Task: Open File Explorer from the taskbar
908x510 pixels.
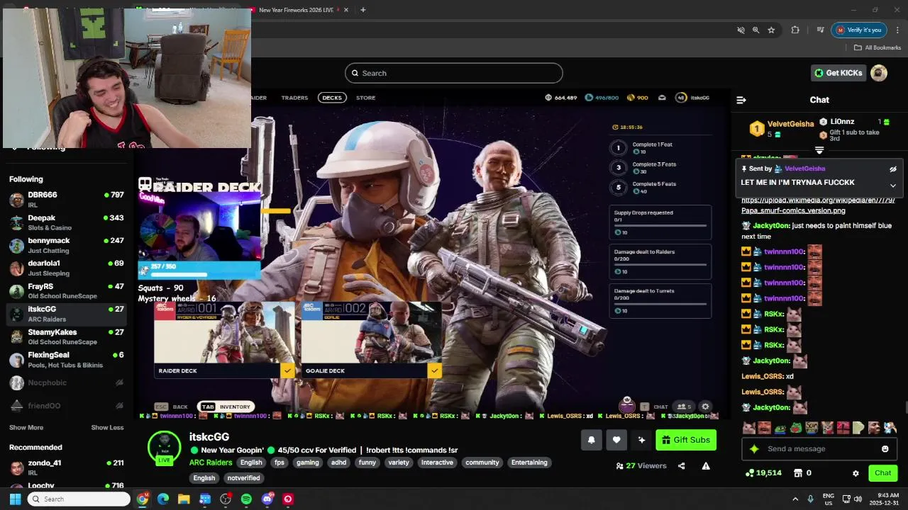Action: (x=184, y=499)
